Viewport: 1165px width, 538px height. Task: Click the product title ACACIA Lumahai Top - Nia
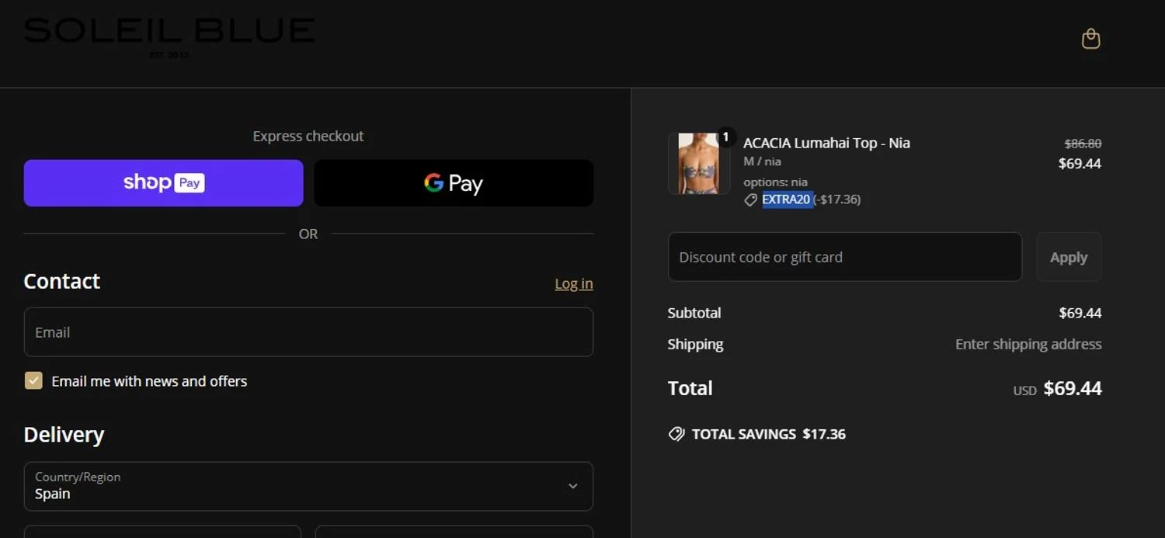(x=826, y=143)
